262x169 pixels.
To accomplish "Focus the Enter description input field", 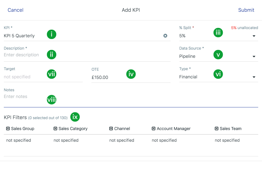I will pyautogui.click(x=87, y=55).
